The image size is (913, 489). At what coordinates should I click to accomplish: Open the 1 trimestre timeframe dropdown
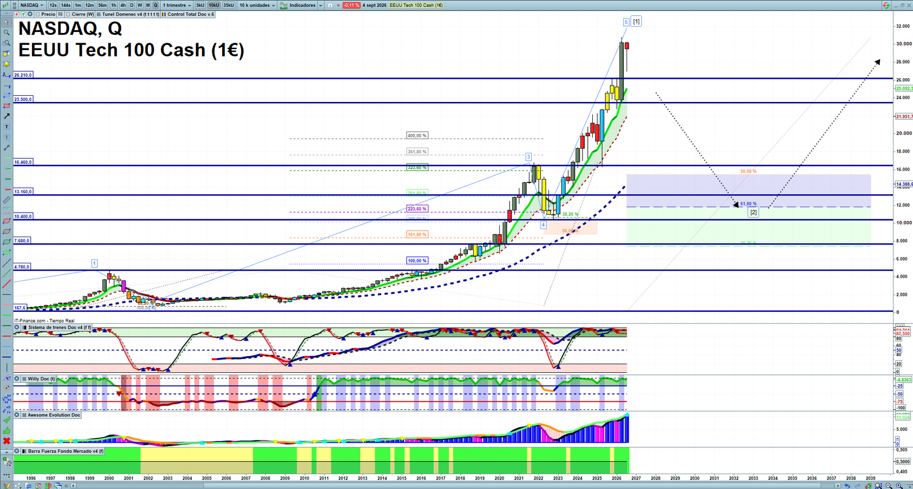click(176, 5)
